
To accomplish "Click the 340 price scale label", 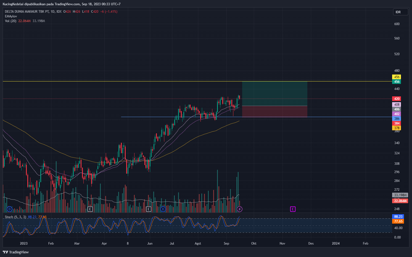I will coord(397,143).
